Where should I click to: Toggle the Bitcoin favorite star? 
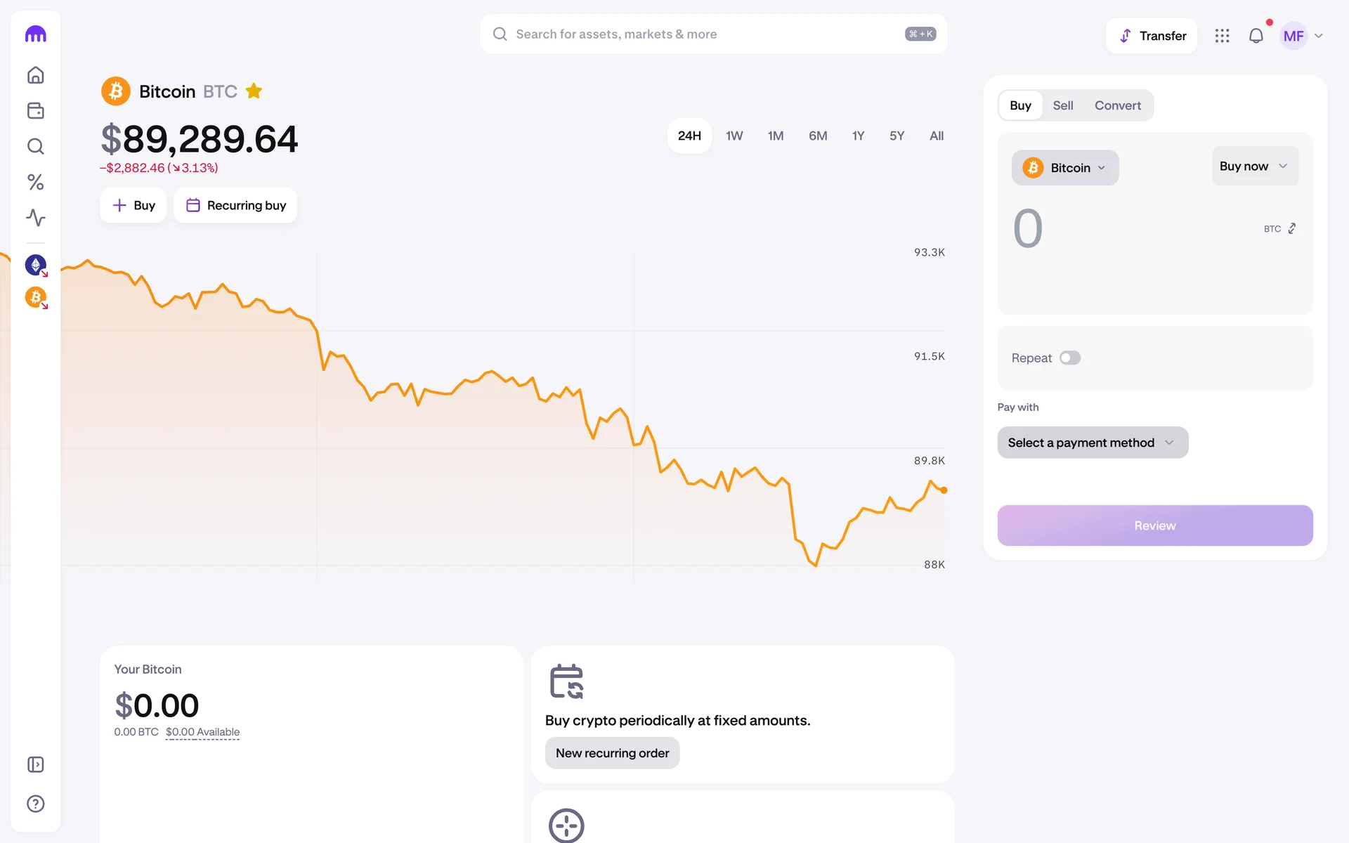[254, 91]
